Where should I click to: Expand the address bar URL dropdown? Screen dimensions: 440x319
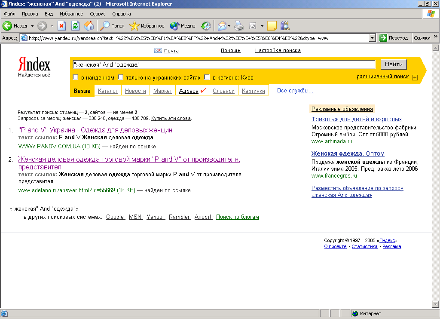373,38
